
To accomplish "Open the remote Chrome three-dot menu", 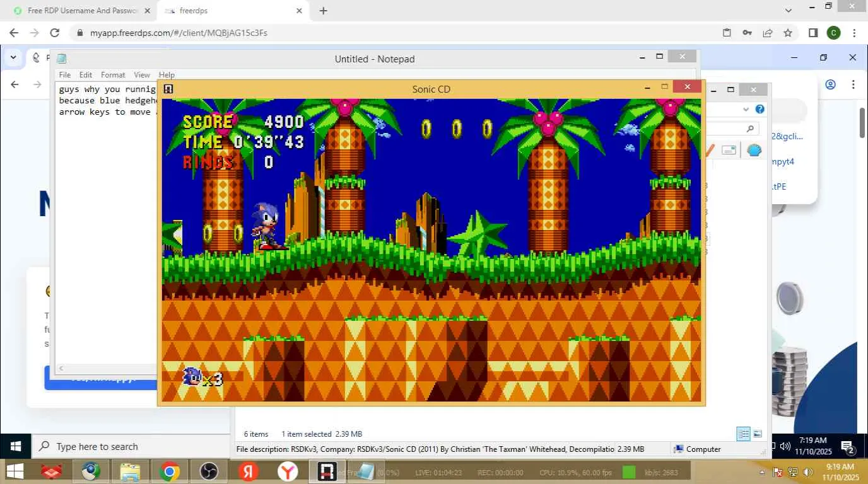I will pyautogui.click(x=853, y=84).
